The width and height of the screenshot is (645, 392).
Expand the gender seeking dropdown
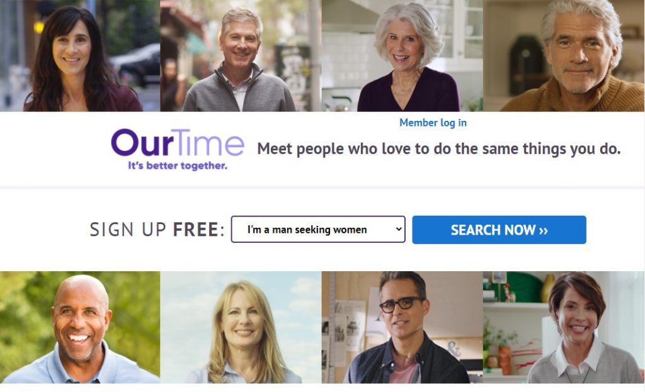[318, 229]
